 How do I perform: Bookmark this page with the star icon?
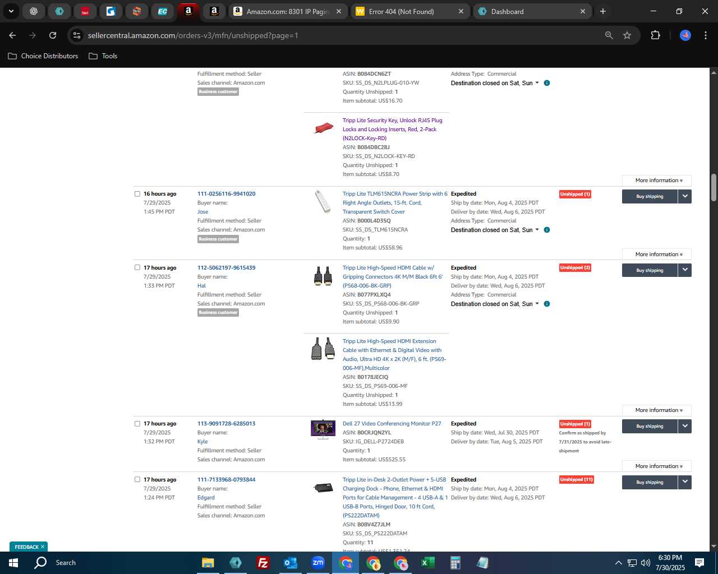tap(627, 35)
